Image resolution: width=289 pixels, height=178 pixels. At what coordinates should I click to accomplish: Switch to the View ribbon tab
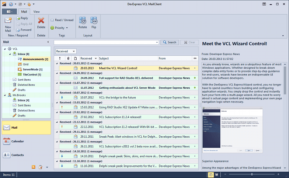click(x=36, y=12)
